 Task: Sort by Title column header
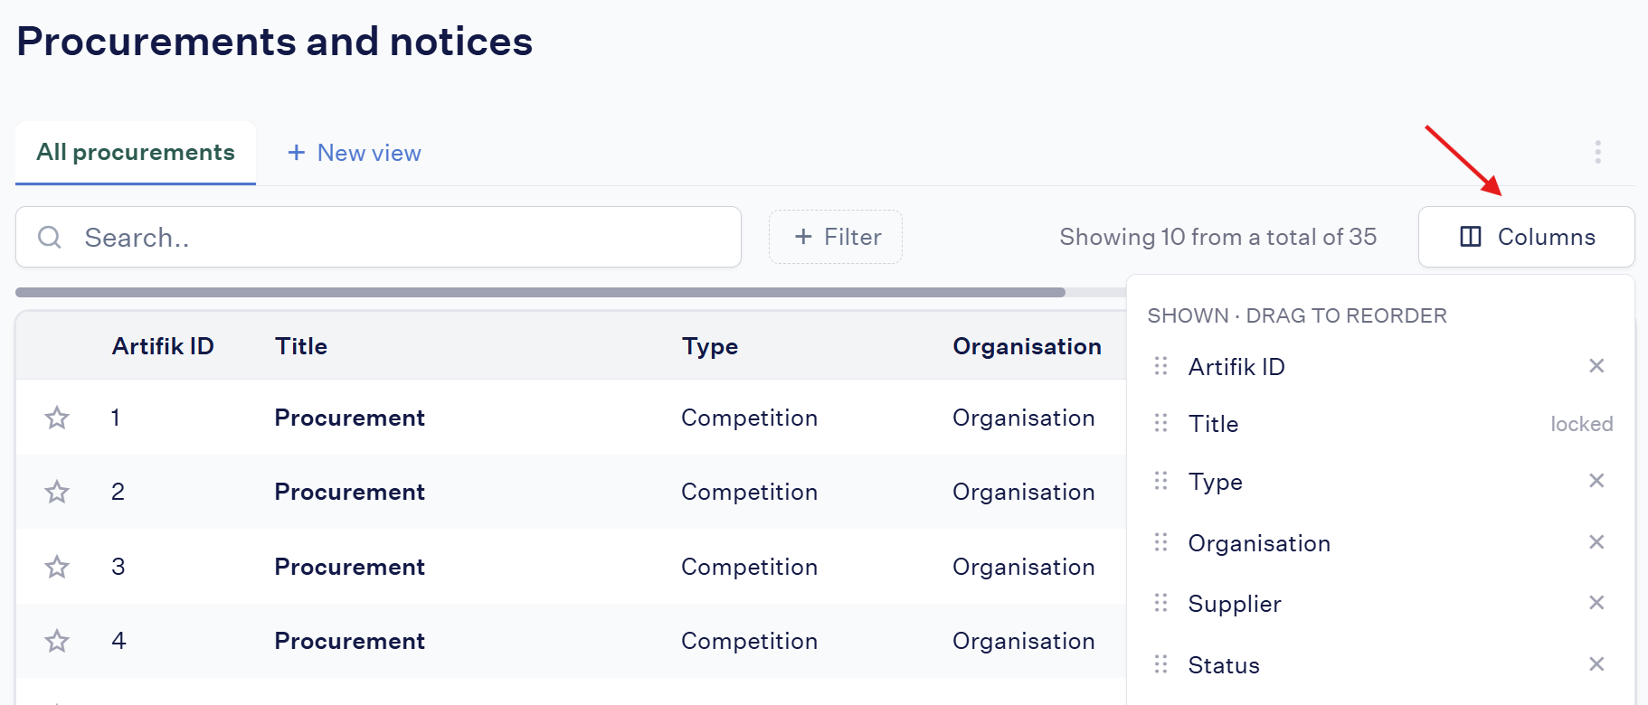[x=301, y=346]
